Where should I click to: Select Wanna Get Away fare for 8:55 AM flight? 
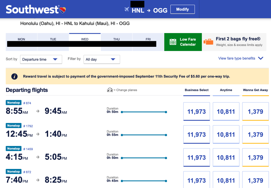click(x=255, y=112)
